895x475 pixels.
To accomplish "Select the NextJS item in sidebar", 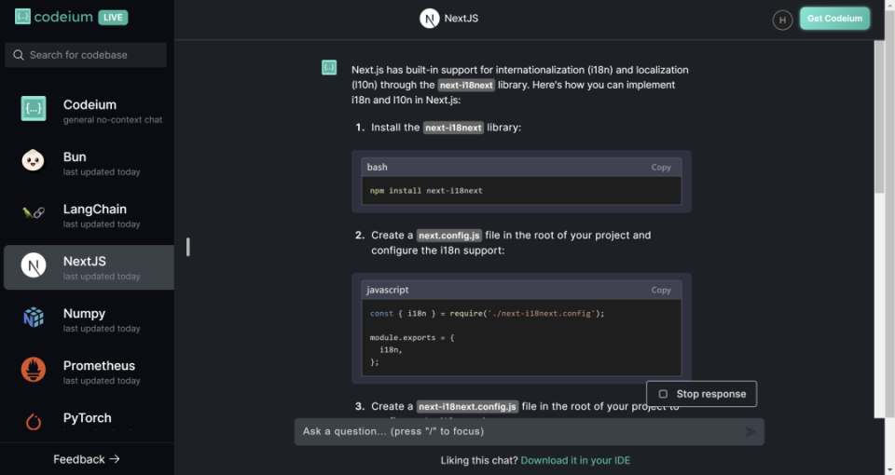I will click(x=89, y=267).
